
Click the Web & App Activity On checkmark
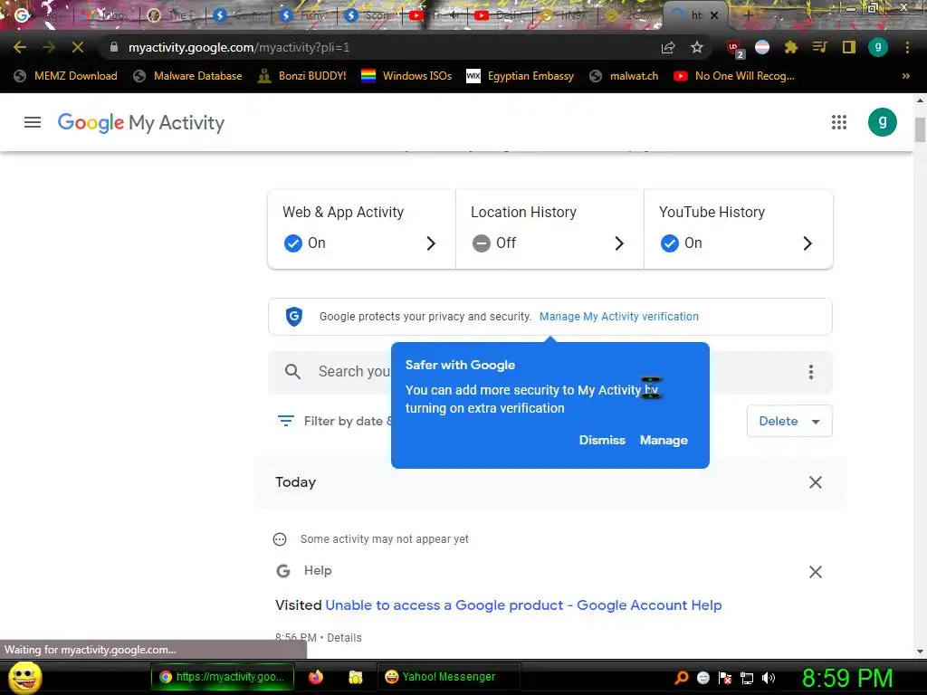coord(292,243)
